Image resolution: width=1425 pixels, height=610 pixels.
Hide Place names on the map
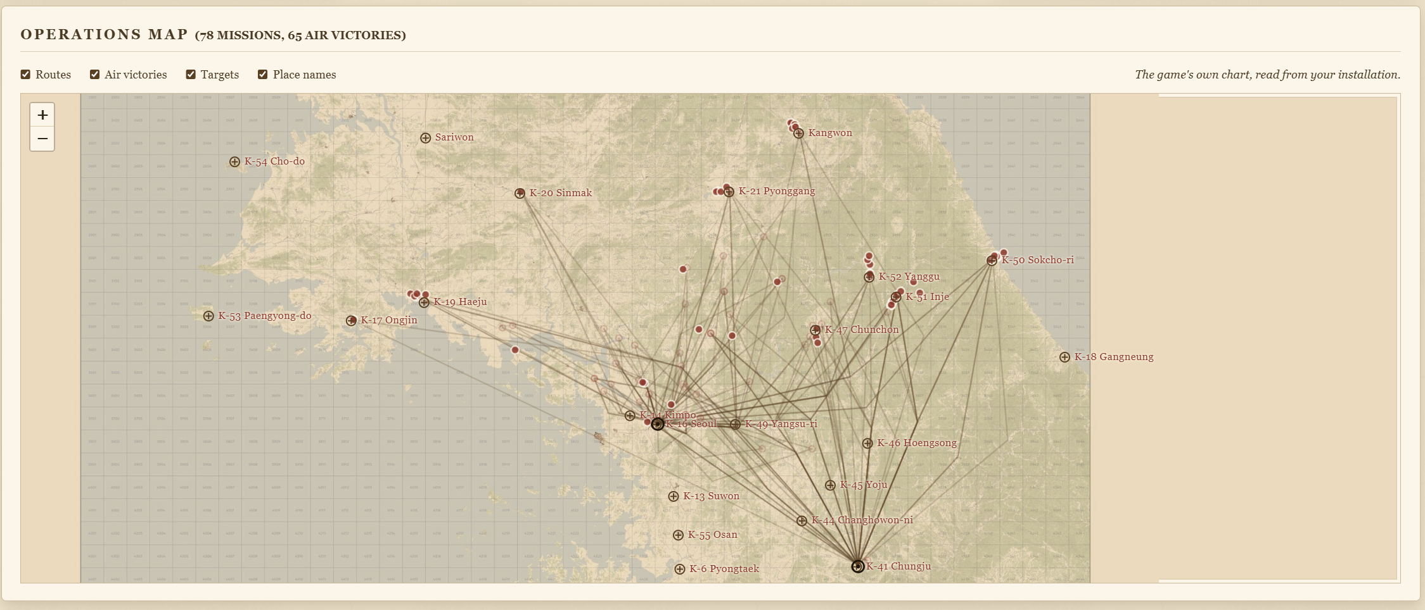pyautogui.click(x=263, y=75)
